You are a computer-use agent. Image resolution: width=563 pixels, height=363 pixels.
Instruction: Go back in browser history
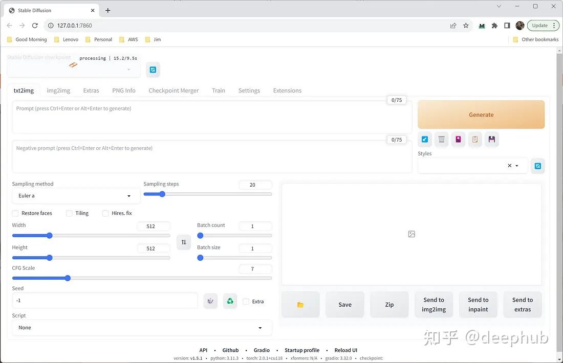point(9,26)
